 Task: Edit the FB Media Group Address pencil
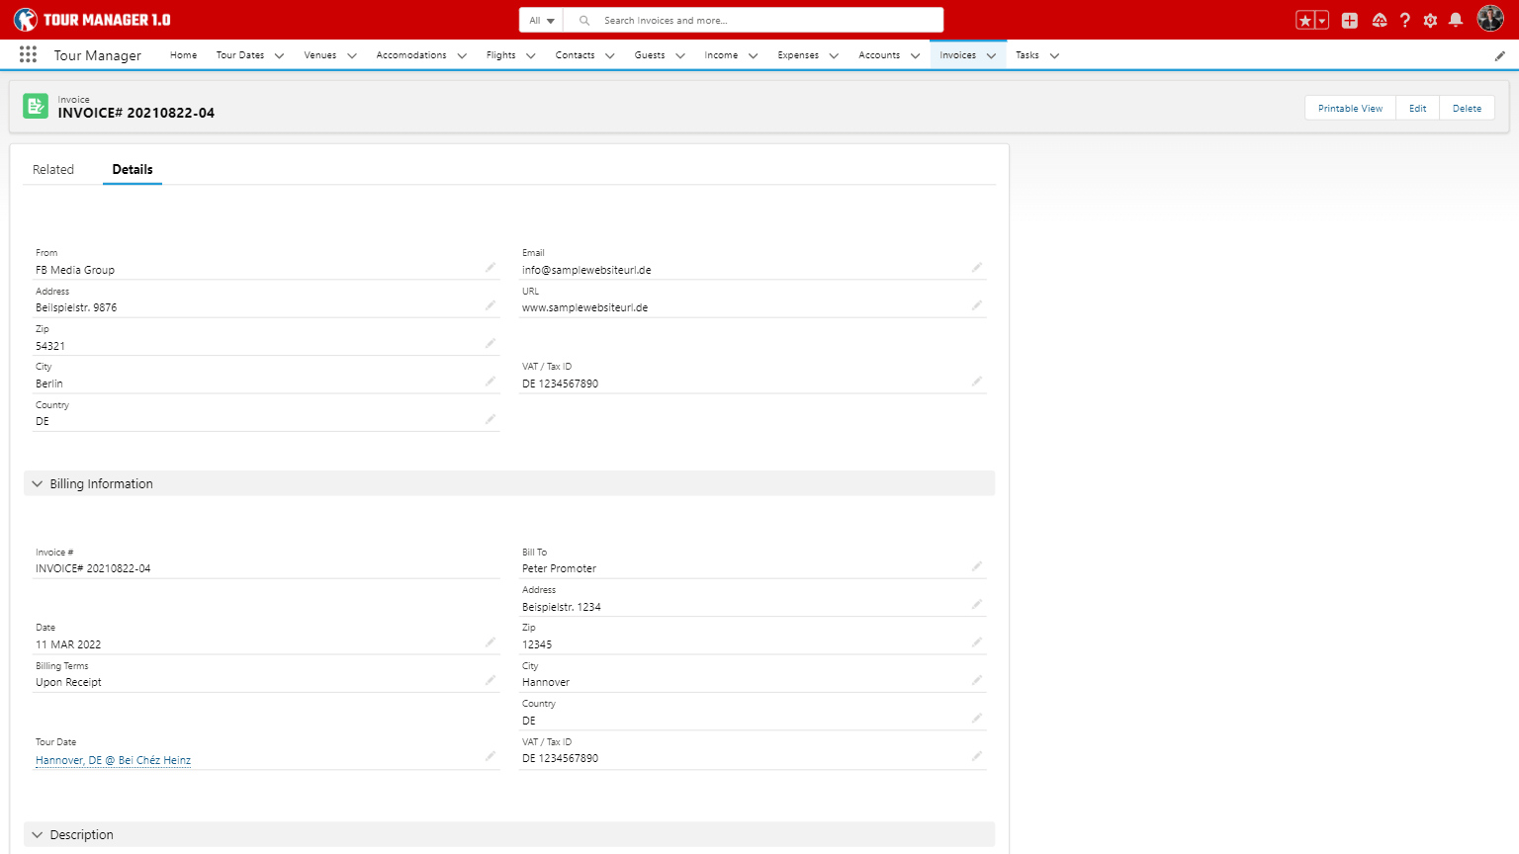[490, 305]
